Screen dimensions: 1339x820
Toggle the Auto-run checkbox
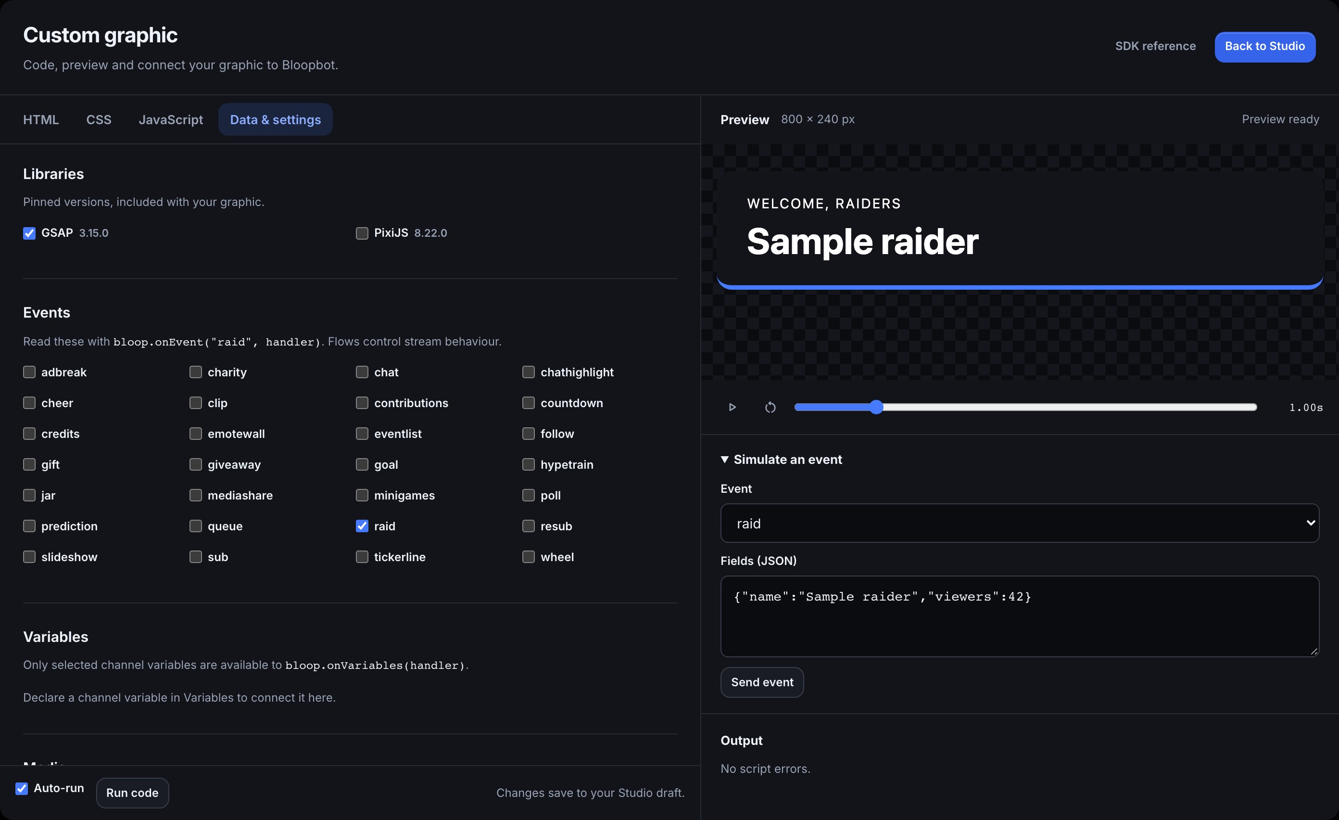pos(22,788)
